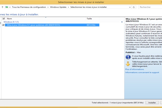Uncheck the KB2919355 update checkbox

tap(3, 25)
